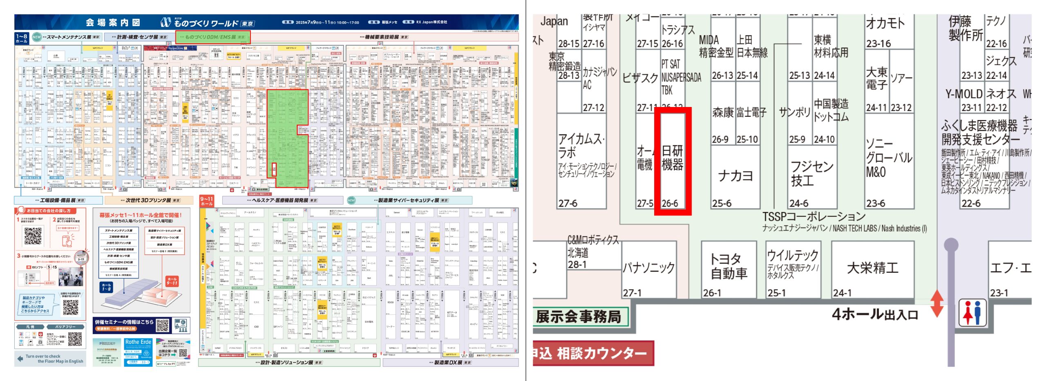Click Turn over to check the Floor Map in English
This screenshot has width=1046, height=381.
coord(51,359)
